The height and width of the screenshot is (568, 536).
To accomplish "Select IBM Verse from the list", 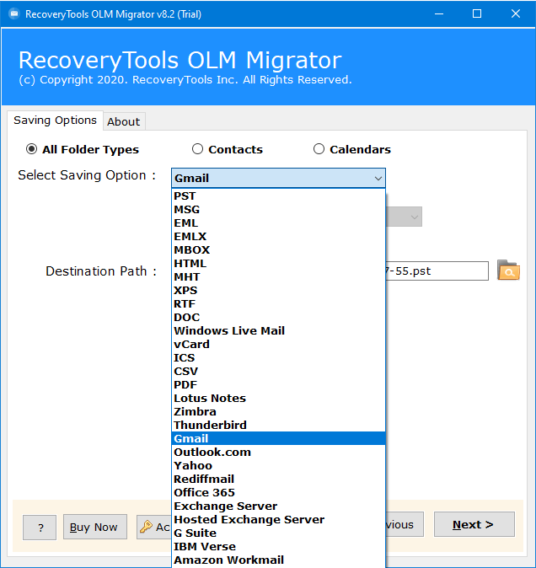I will point(278,546).
